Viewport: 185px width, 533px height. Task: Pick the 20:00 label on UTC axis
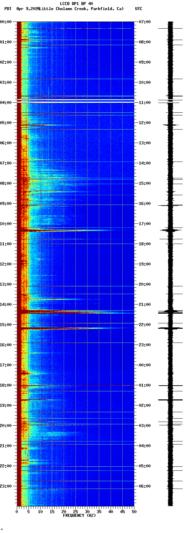(145, 284)
